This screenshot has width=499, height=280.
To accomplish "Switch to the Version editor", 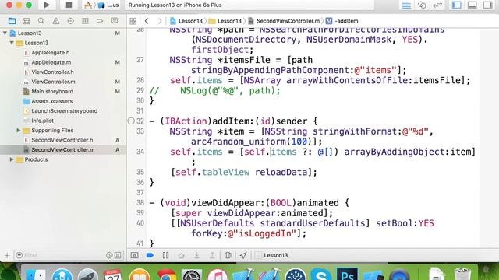I will tap(437, 5).
